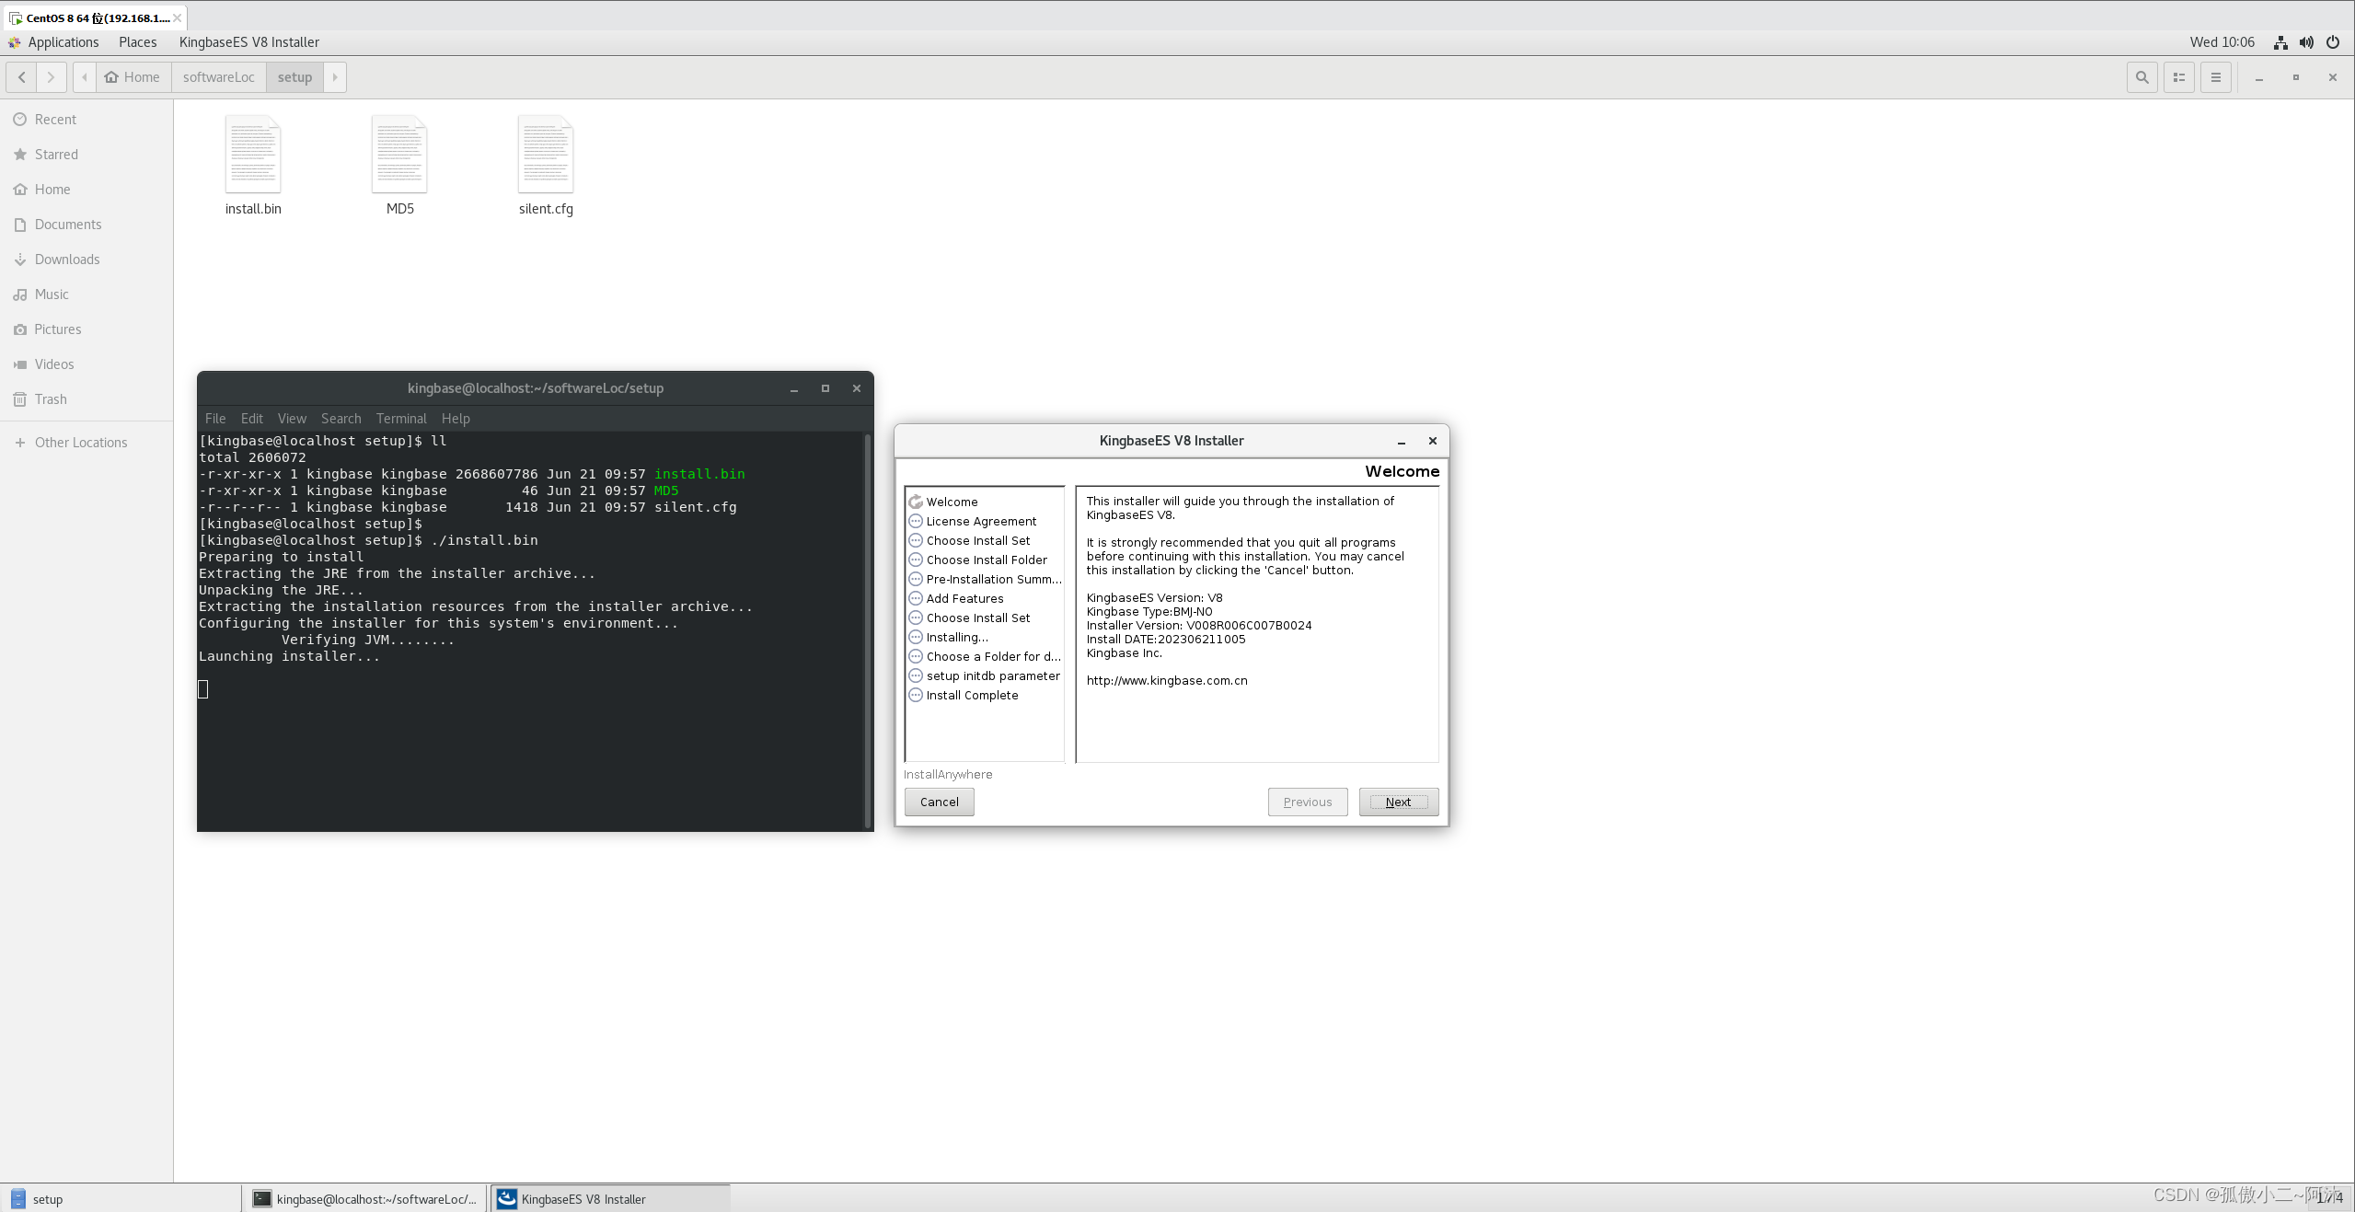The width and height of the screenshot is (2355, 1212).
Task: Show later path segments via right arrow
Action: tap(335, 77)
